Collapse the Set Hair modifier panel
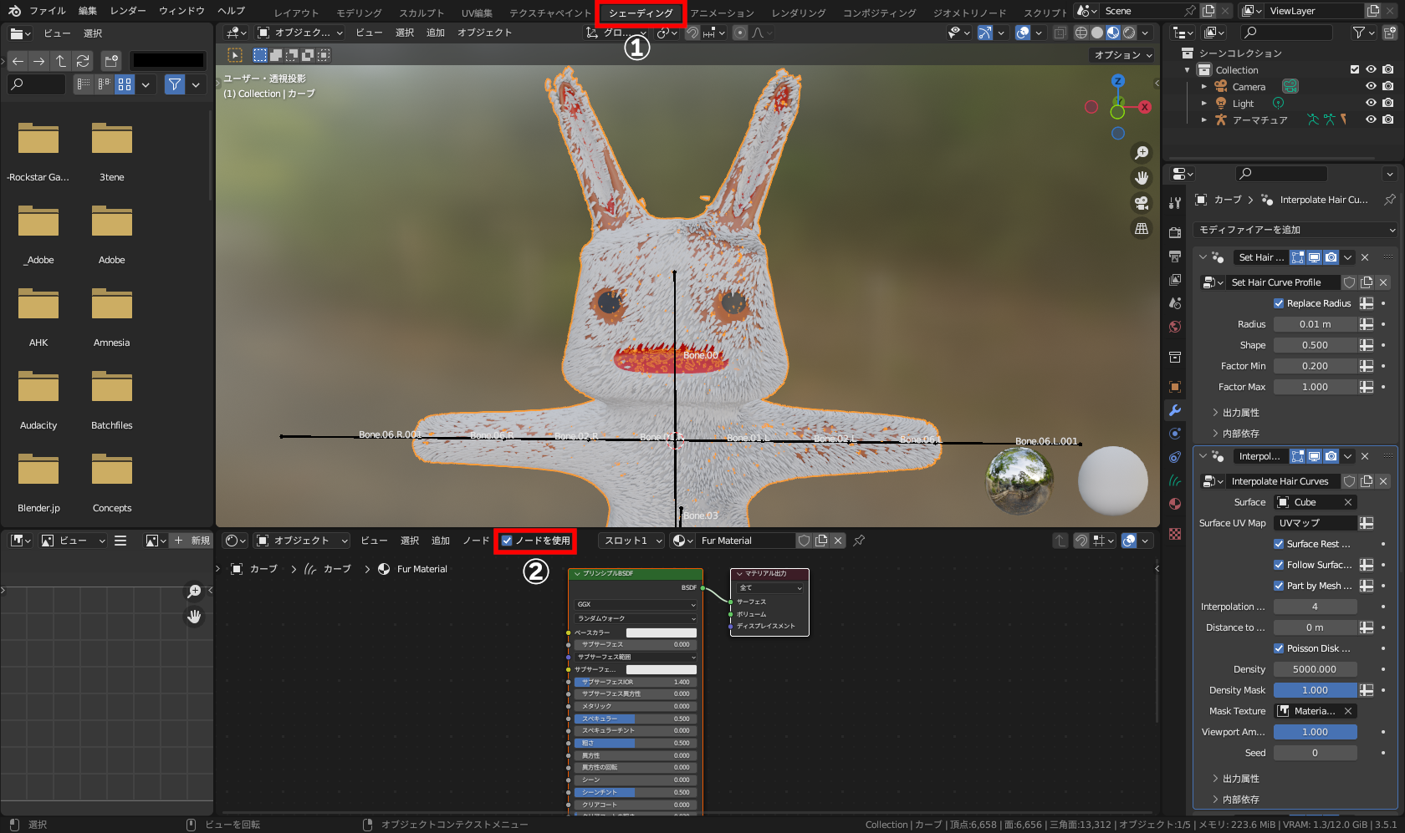The image size is (1405, 833). pyautogui.click(x=1203, y=257)
